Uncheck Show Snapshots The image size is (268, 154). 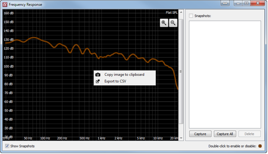[x=7, y=146]
